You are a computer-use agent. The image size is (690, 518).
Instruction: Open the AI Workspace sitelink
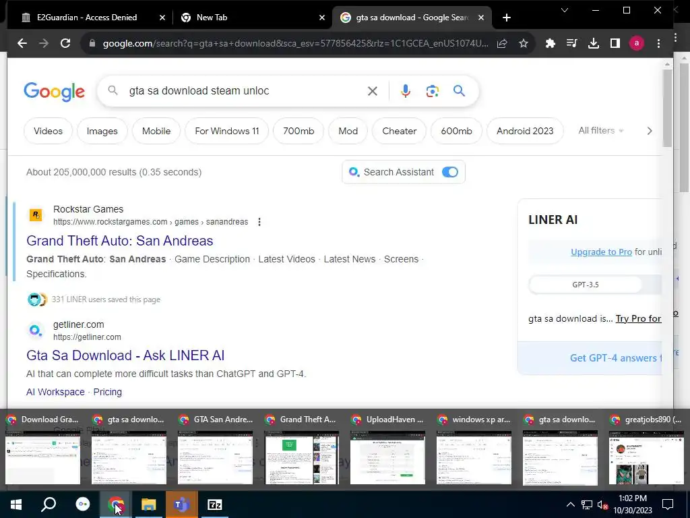point(55,392)
